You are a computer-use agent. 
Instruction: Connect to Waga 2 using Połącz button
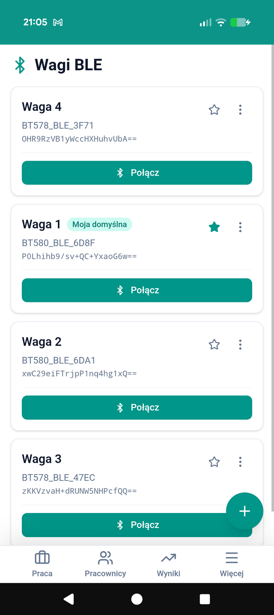pyautogui.click(x=137, y=408)
